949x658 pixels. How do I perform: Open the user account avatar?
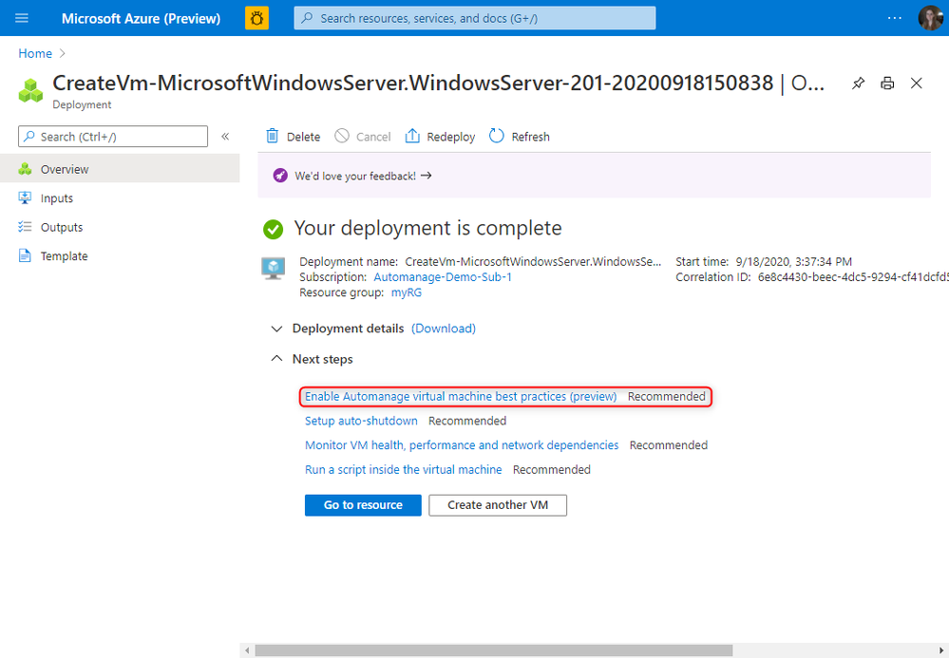[930, 18]
